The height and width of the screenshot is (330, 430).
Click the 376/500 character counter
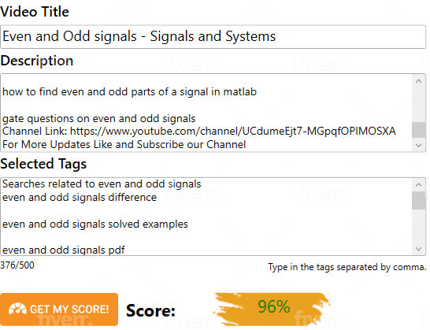coord(17,265)
